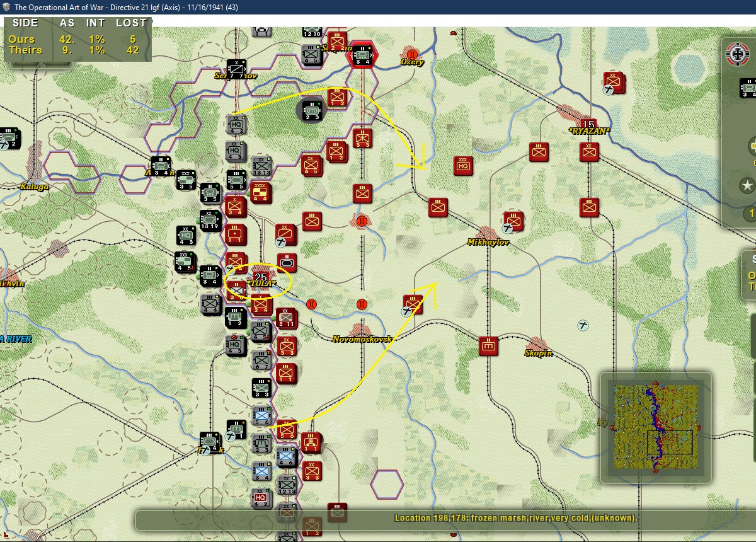Click the Mikhaylov city label
This screenshot has width=756, height=542.
tap(488, 242)
